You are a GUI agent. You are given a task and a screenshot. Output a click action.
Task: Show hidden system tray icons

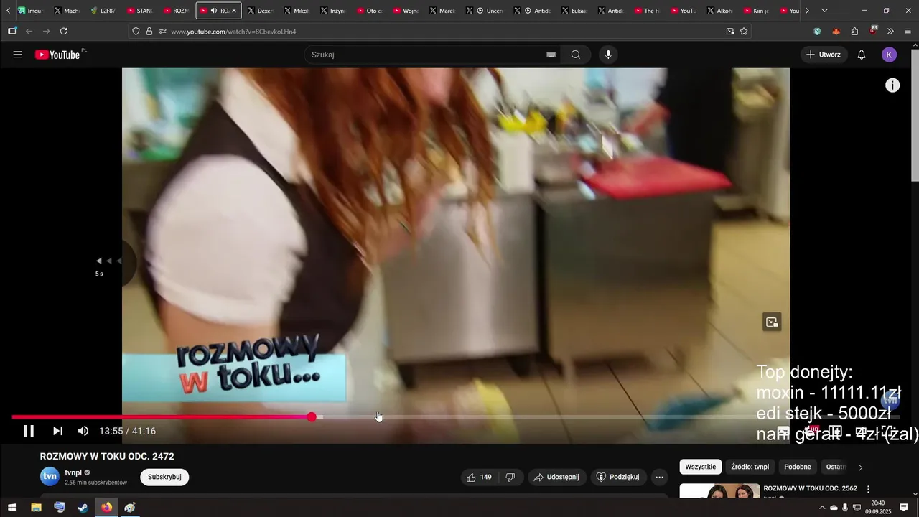tap(822, 508)
